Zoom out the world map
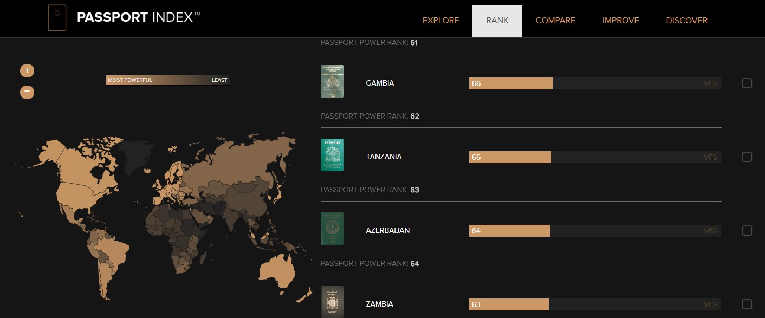The width and height of the screenshot is (765, 318). pyautogui.click(x=27, y=92)
